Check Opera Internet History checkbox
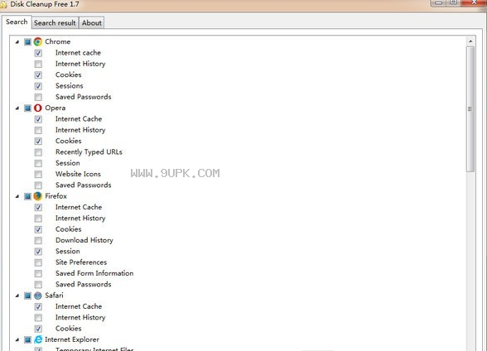 (38, 130)
